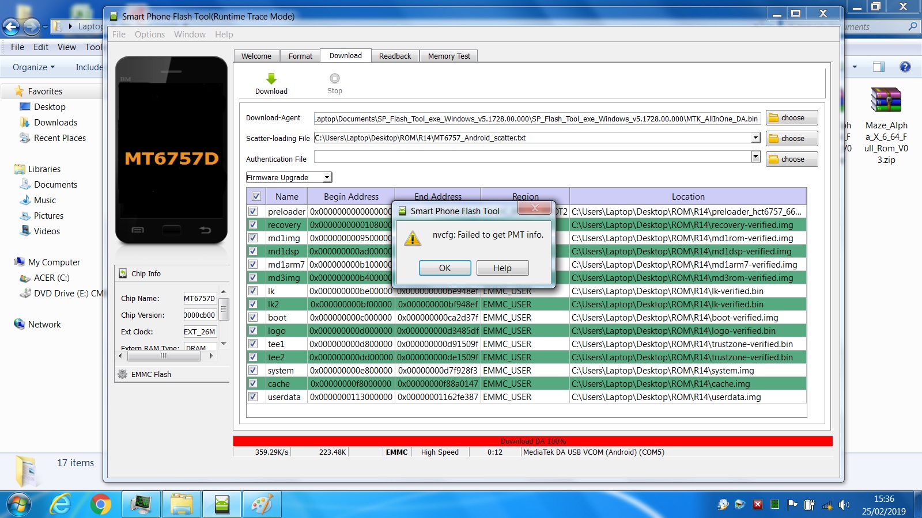This screenshot has width=922, height=518.
Task: Open the Favorites star in Explorer sidebar
Action: (x=20, y=91)
